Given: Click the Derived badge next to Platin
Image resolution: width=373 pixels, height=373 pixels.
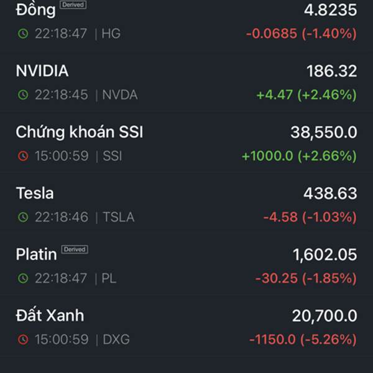Looking at the screenshot, I should 75,249.
